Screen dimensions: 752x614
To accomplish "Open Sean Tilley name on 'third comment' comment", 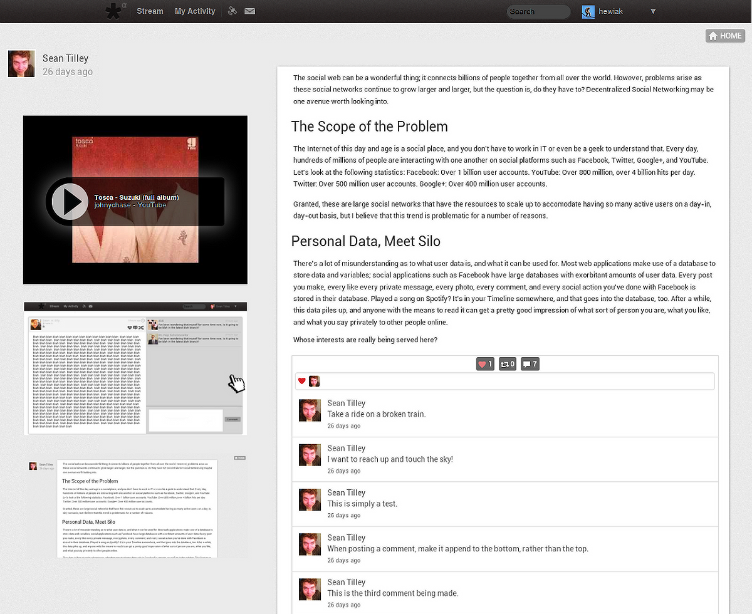I will pyautogui.click(x=347, y=582).
